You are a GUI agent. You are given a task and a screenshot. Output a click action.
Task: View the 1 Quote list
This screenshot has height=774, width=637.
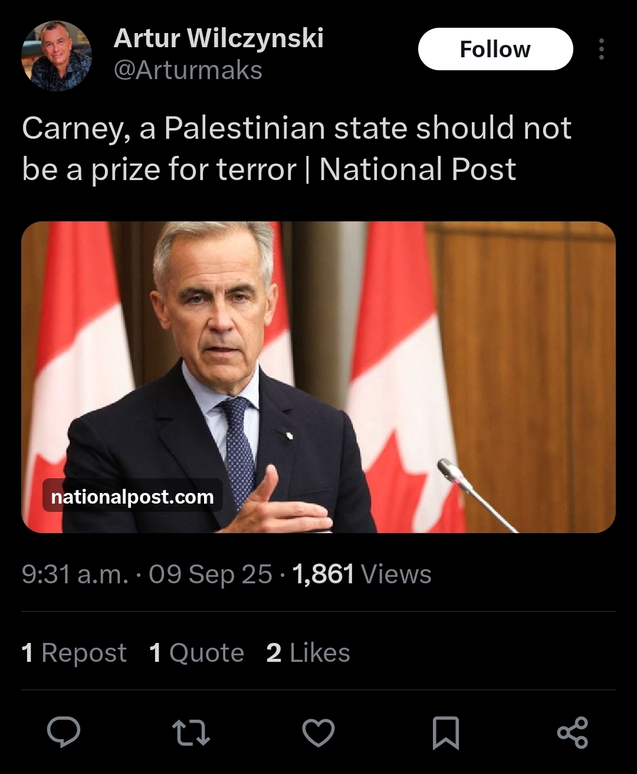[x=196, y=653]
